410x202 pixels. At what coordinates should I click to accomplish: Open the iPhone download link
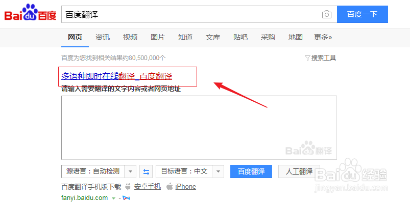[x=186, y=187]
